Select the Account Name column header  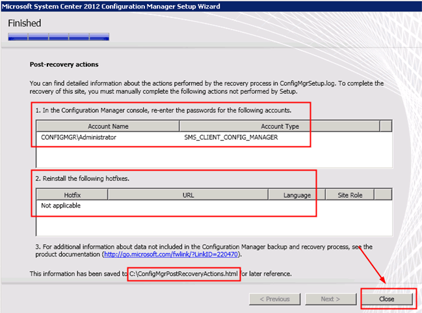(x=108, y=126)
